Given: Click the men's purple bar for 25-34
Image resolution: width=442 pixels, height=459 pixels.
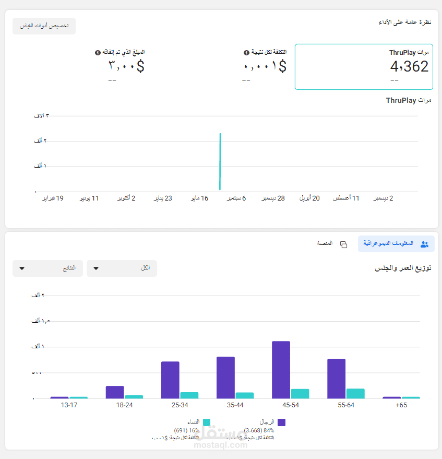Looking at the screenshot, I should [170, 380].
